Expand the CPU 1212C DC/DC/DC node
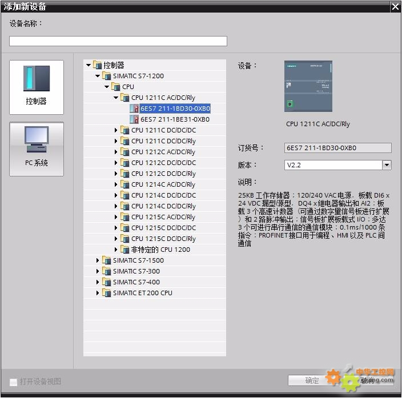 (116, 163)
